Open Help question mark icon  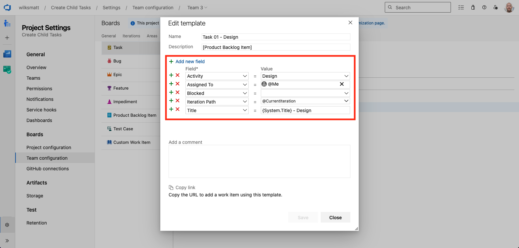[484, 7]
